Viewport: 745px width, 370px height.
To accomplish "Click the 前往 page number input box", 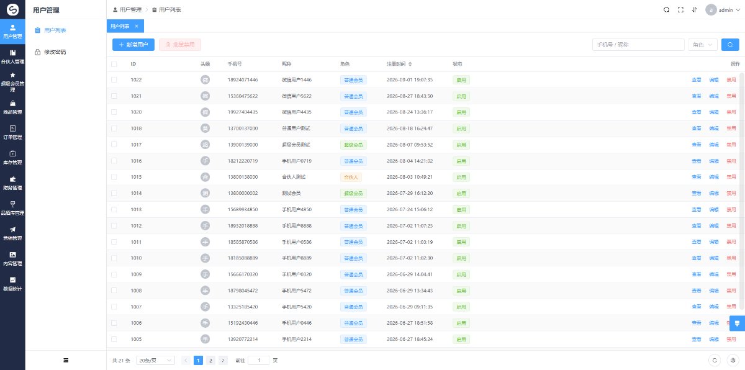I will click(259, 360).
